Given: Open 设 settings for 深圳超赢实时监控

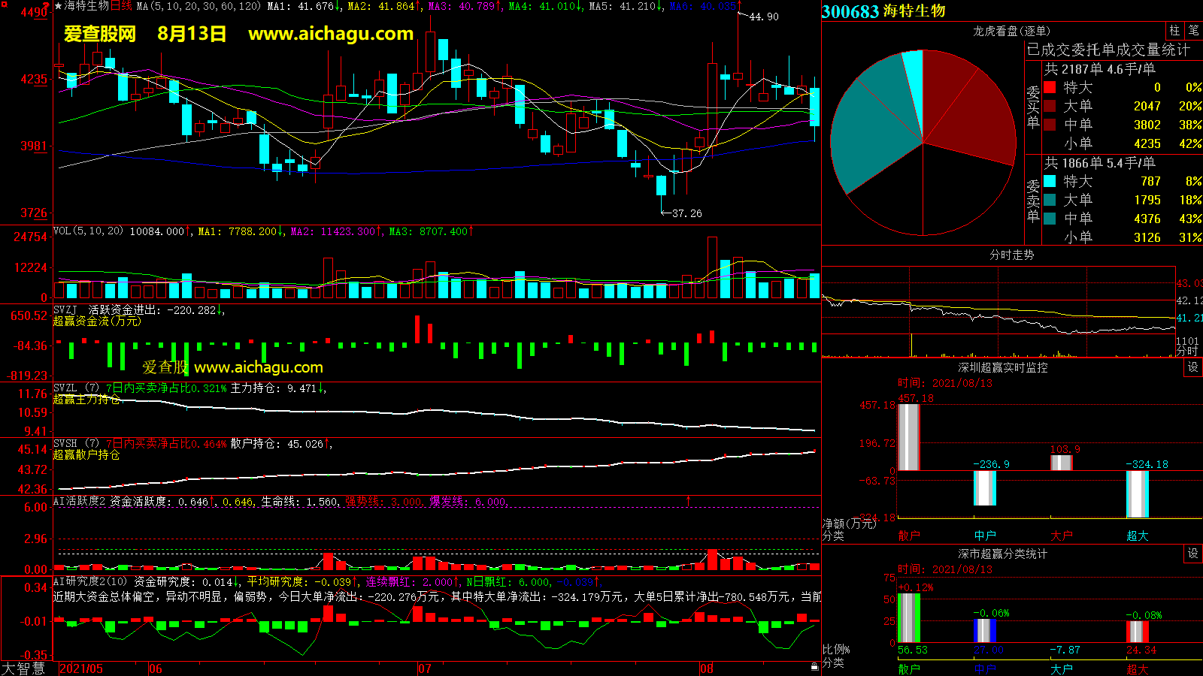Looking at the screenshot, I should pyautogui.click(x=1193, y=367).
